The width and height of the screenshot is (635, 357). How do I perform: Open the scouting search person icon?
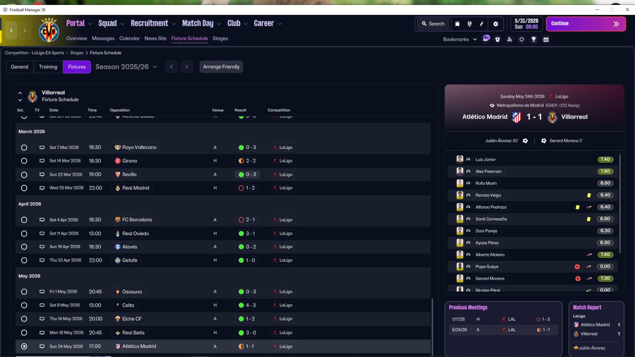509,40
